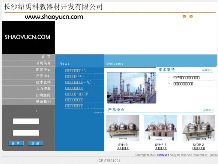This screenshot has width=218, height=164.
Task: Open the news item containing 1/3,...
Action: (75, 76)
